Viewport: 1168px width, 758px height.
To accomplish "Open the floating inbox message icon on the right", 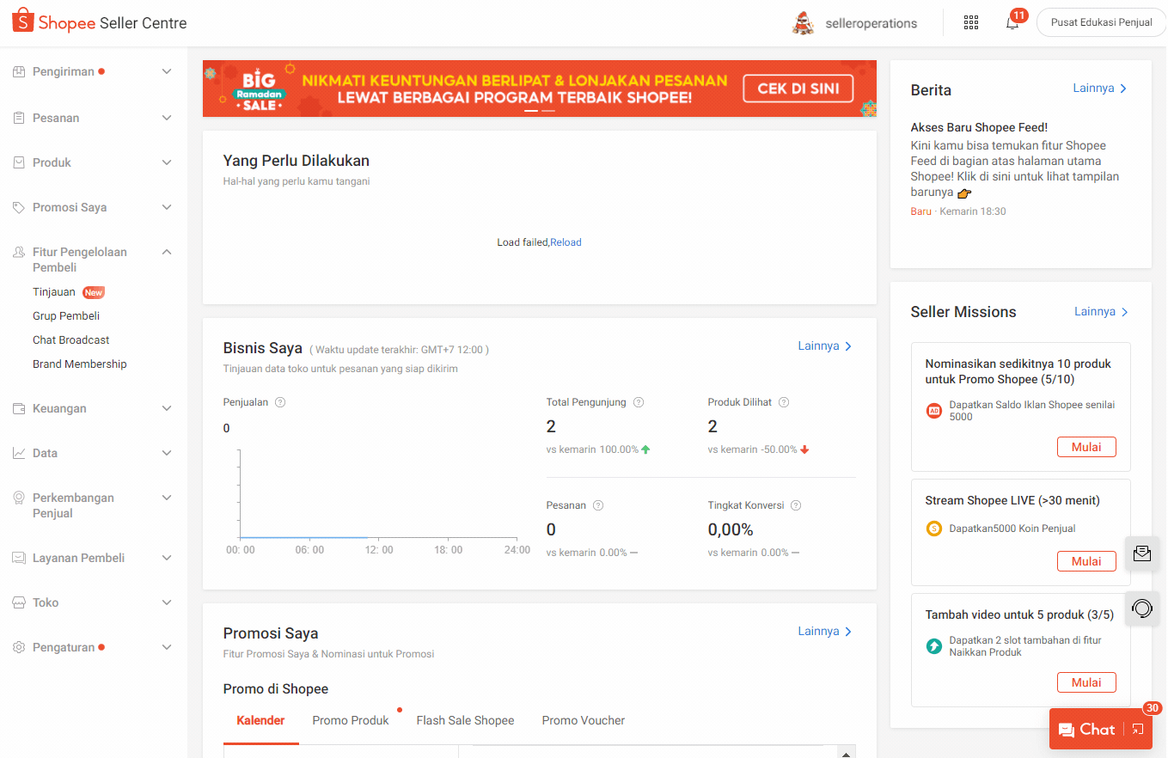I will pos(1142,553).
